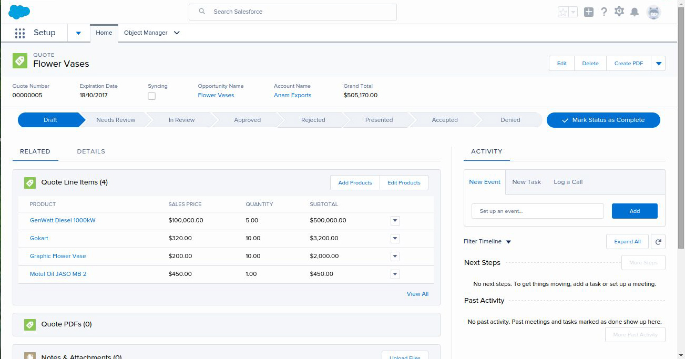Click the Delete quote button

pyautogui.click(x=590, y=64)
